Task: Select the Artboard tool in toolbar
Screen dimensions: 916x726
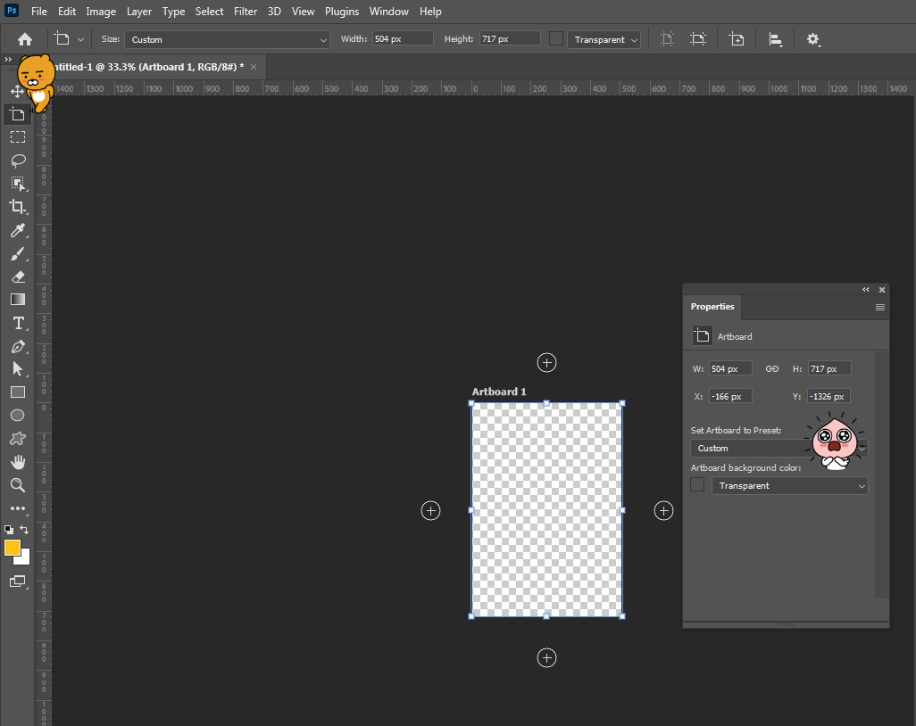Action: pyautogui.click(x=18, y=114)
